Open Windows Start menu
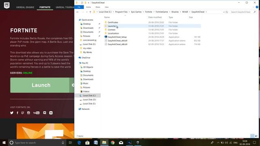Screen dimensions: 260x146 (x=4, y=142)
